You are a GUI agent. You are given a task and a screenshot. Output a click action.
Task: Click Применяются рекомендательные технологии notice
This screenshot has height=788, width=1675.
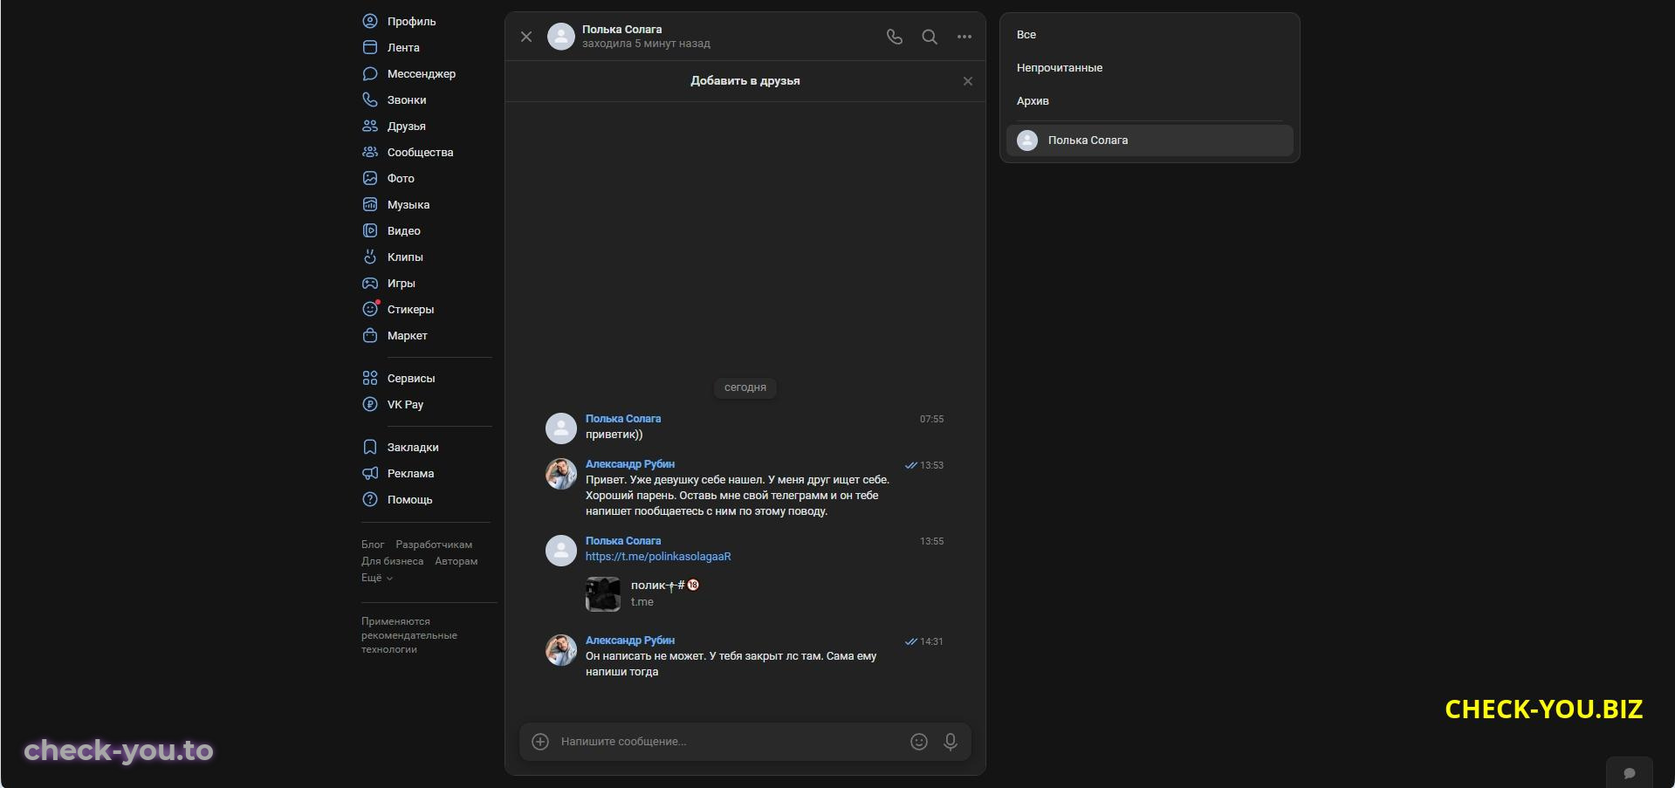point(409,635)
